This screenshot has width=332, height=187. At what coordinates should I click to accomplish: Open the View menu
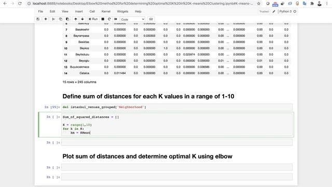click(65, 11)
